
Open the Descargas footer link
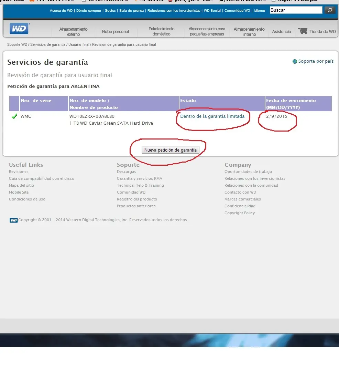[x=127, y=172]
